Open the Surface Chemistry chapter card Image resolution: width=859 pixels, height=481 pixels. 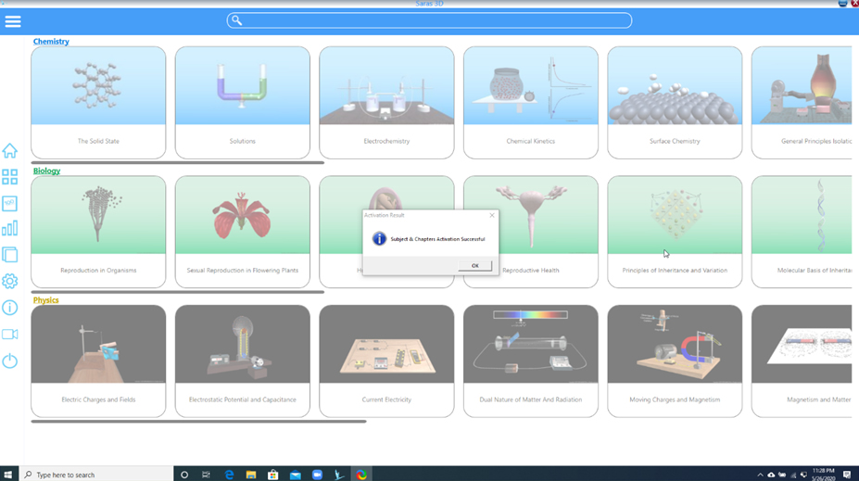[675, 103]
